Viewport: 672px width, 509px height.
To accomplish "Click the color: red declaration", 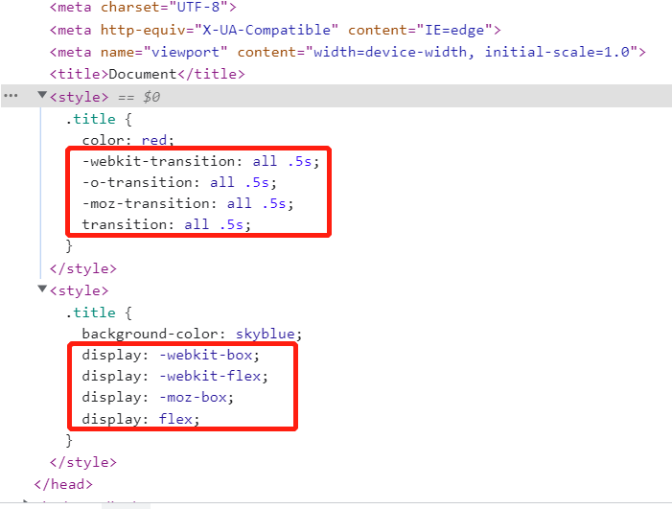I will pyautogui.click(x=127, y=140).
